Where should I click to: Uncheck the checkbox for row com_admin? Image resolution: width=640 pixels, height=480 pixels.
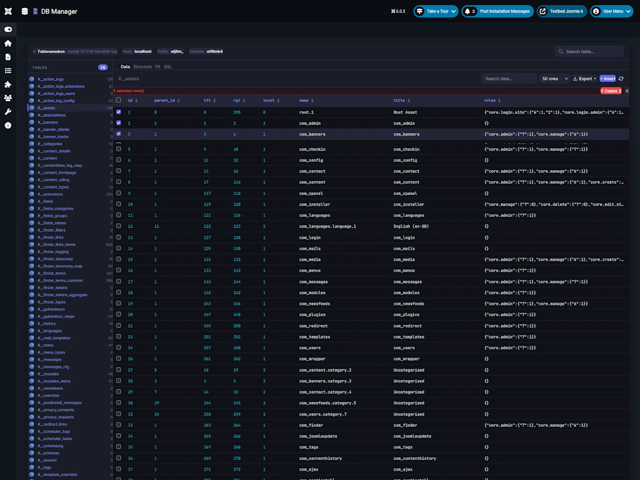pos(118,123)
